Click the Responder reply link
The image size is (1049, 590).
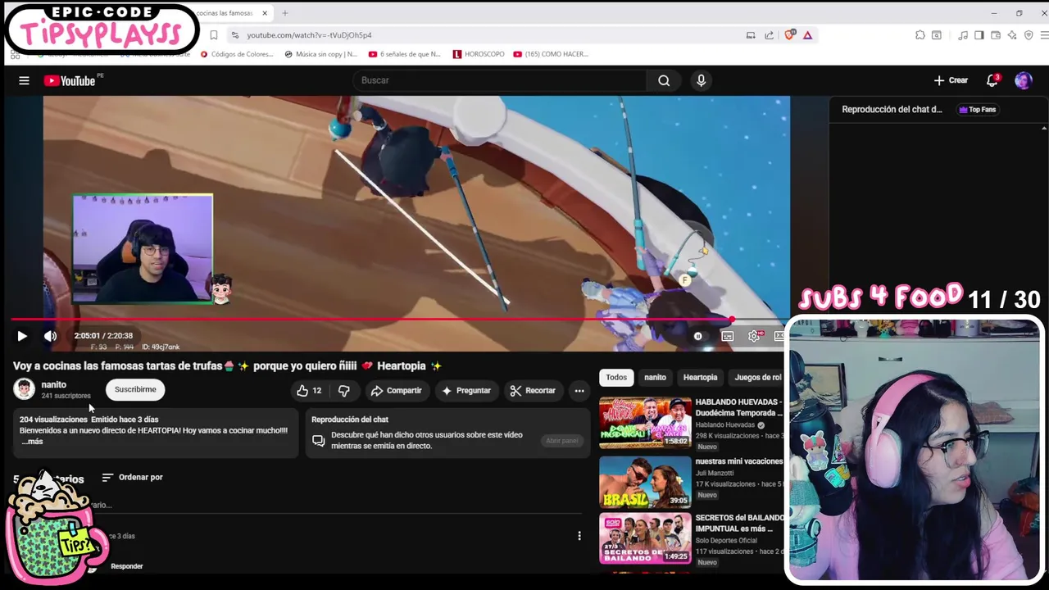(127, 566)
